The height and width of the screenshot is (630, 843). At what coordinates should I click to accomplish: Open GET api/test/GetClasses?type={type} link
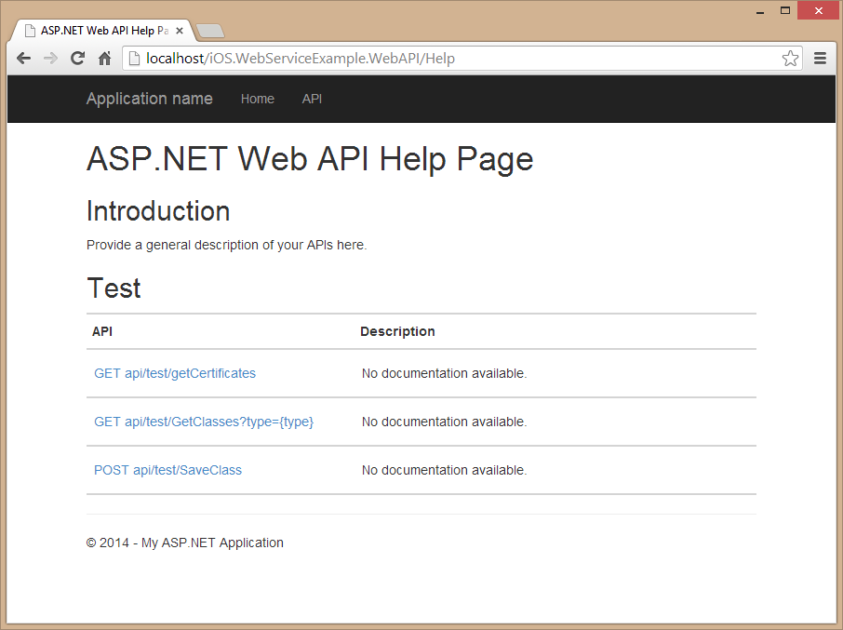(x=204, y=422)
